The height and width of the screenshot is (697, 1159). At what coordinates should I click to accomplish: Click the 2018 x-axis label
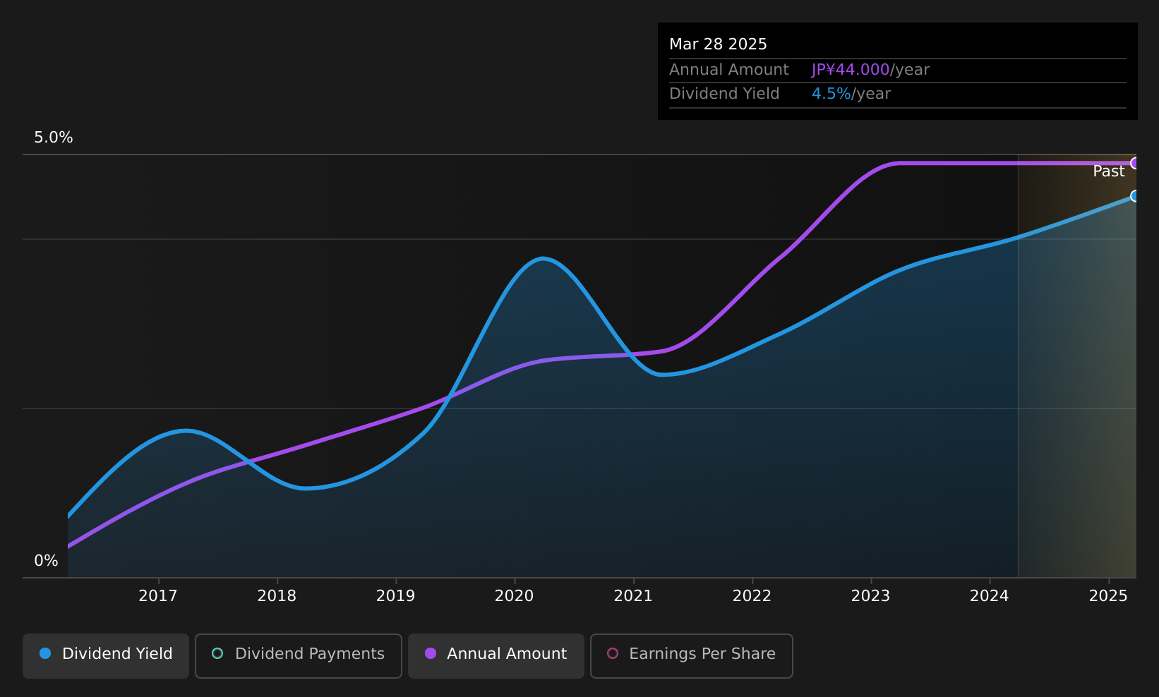[277, 596]
